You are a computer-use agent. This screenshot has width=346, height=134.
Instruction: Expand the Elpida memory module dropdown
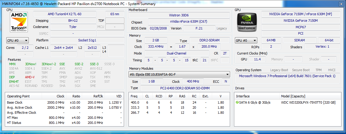(x=179, y=74)
